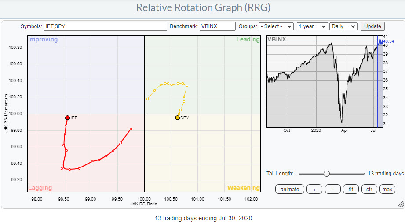Open the Daily interval dropdown
This screenshot has width=405, height=223.
[x=343, y=26]
